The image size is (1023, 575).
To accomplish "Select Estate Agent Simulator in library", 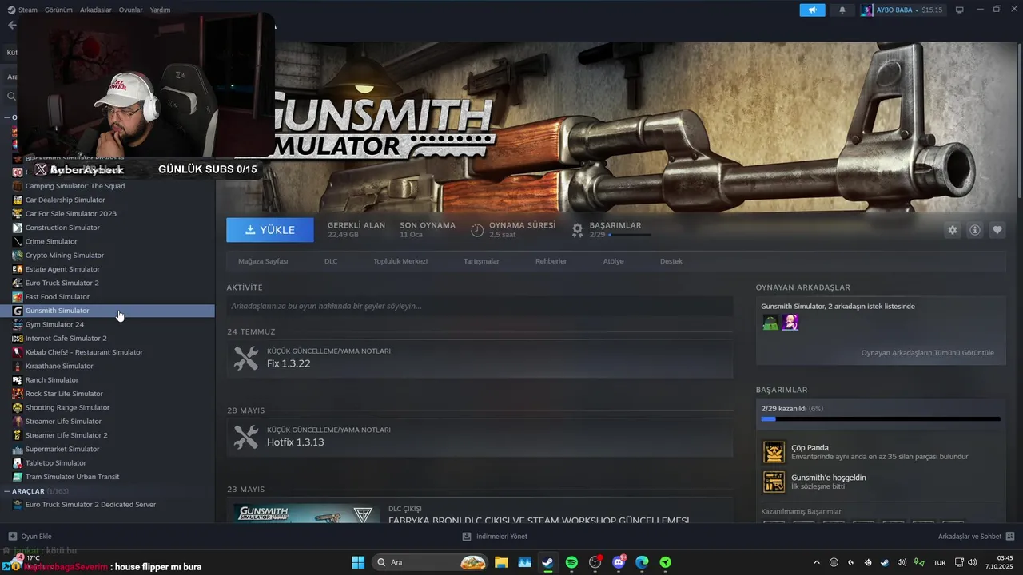I will click(62, 269).
